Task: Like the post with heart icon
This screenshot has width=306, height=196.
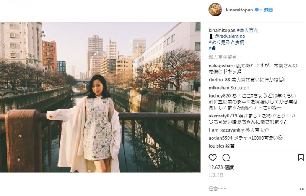Action: click(213, 157)
